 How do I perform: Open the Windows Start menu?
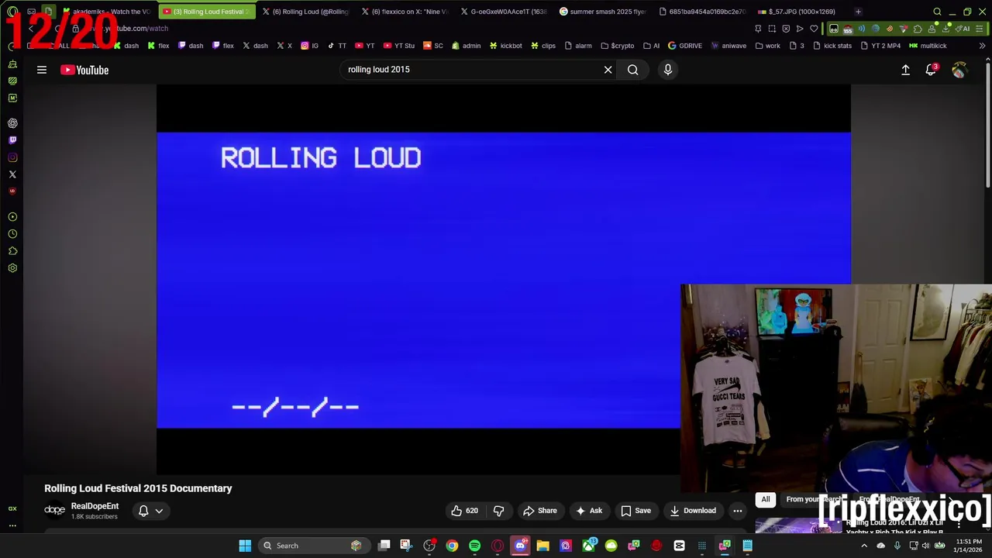pos(245,546)
